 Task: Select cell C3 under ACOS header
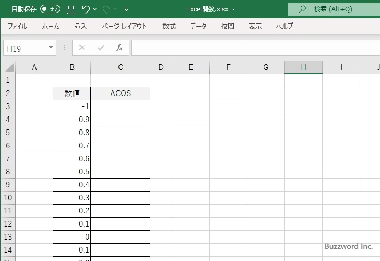tap(121, 106)
